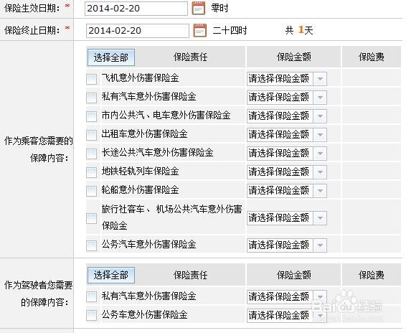Click 选择全部 in the driver coverage section
Image resolution: width=406 pixels, height=333 pixels.
pyautogui.click(x=111, y=275)
